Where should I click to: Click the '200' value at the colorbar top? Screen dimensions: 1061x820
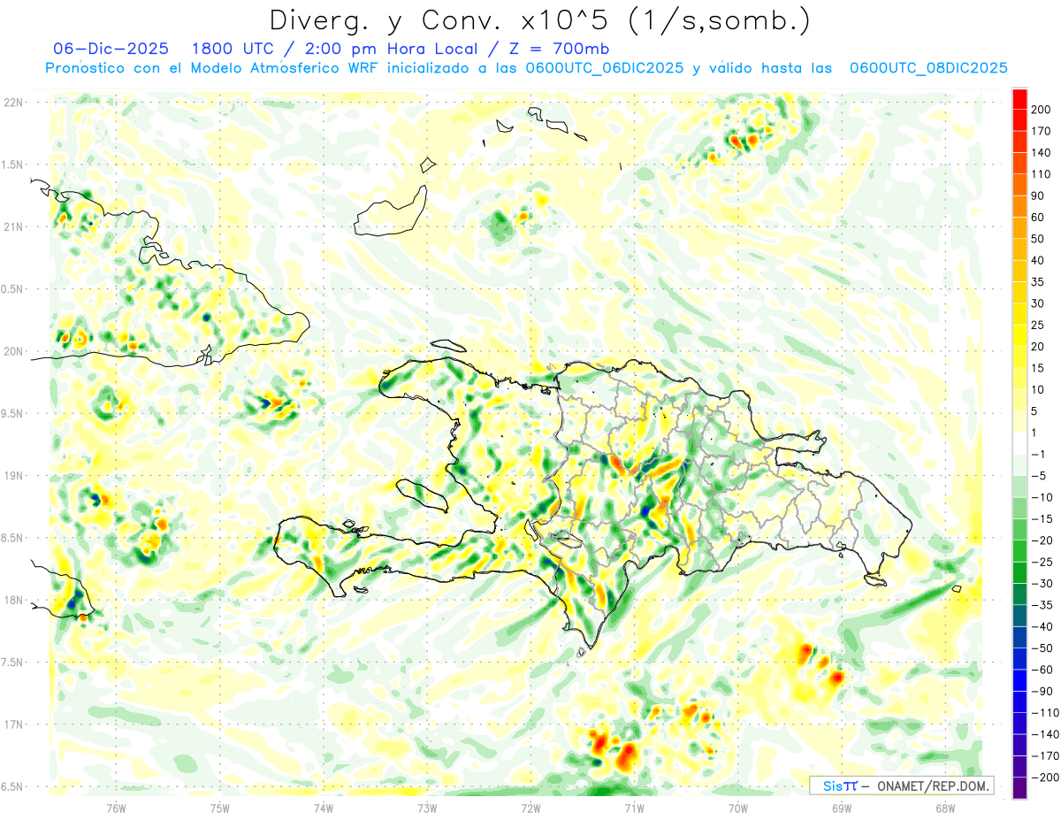coord(1042,110)
